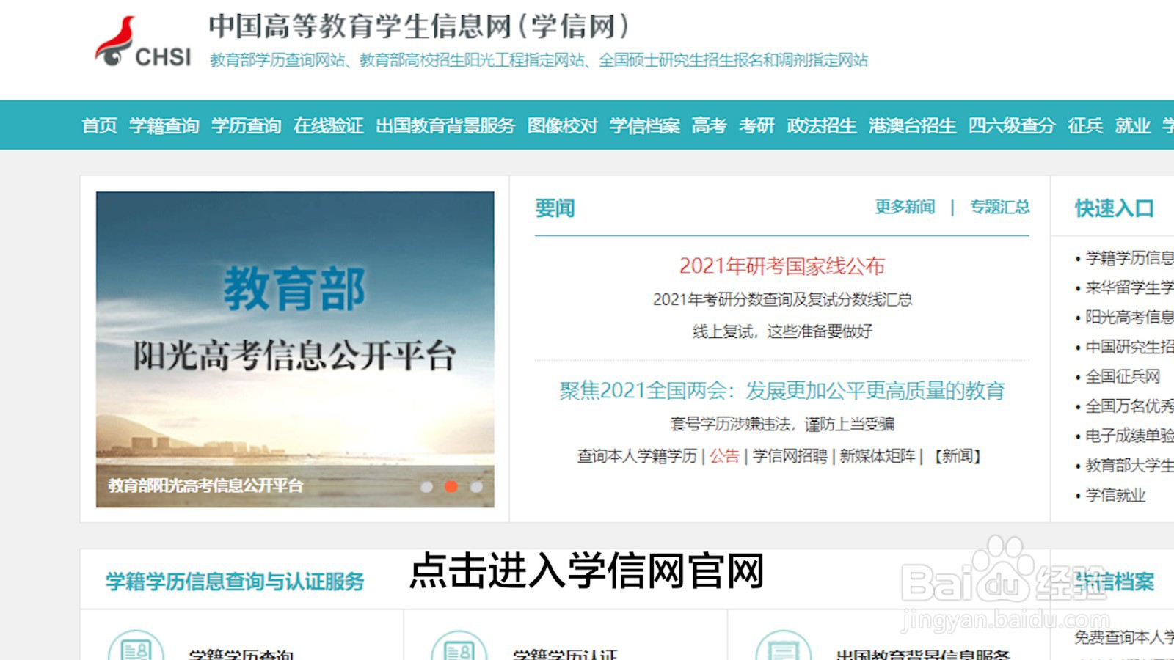Open 聚焦2021全国两会 headline
Viewport: 1174px width, 660px height.
(782, 391)
